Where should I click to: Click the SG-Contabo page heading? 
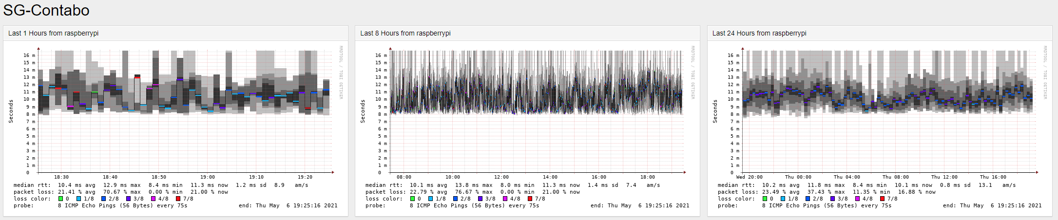coord(46,10)
